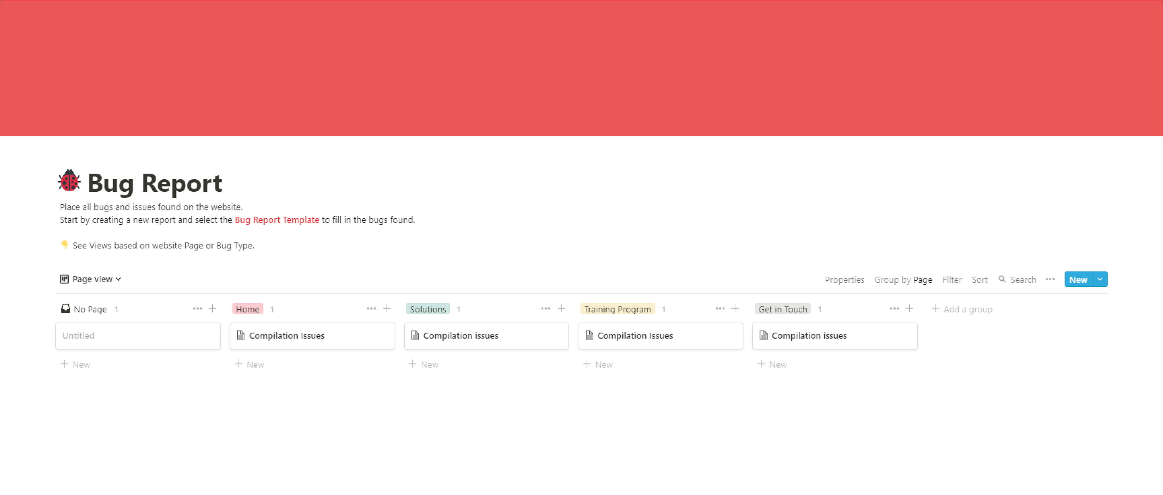This screenshot has width=1163, height=495.
Task: Click the Search magnifier icon
Action: tap(1002, 279)
